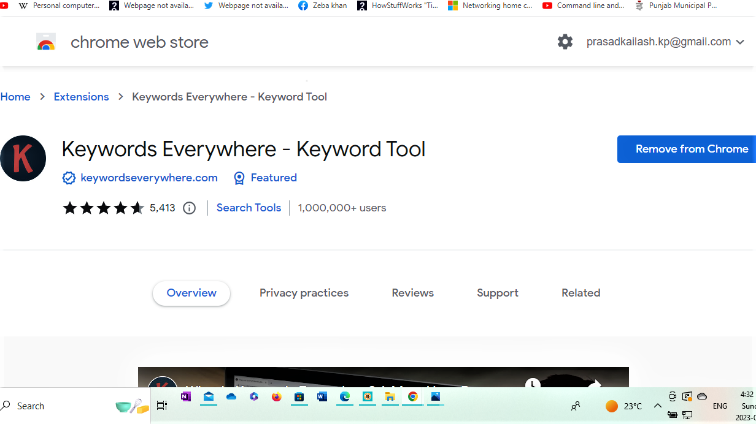
Task: Click the verified badge beside keywordseverywhere.com
Action: (x=69, y=178)
